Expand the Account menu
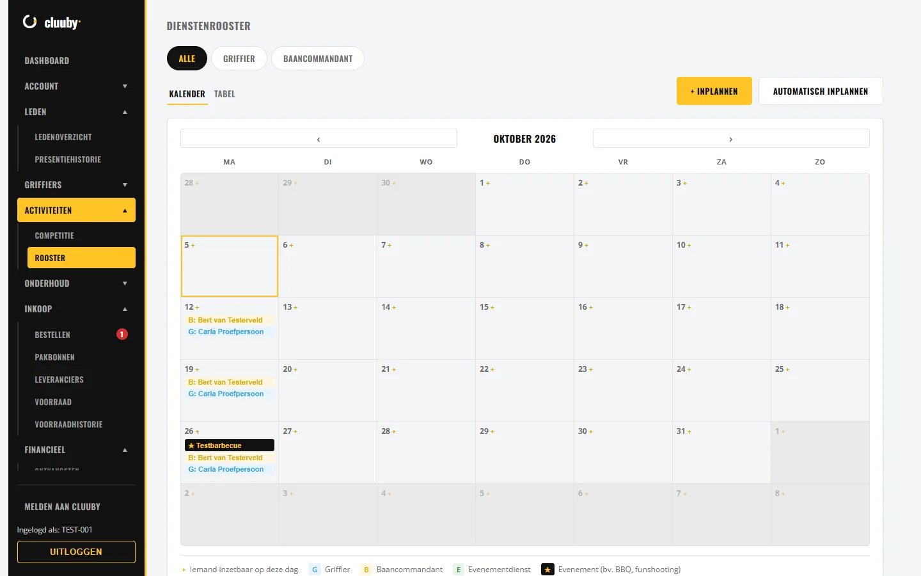Screen dimensions: 921x576 pos(76,86)
